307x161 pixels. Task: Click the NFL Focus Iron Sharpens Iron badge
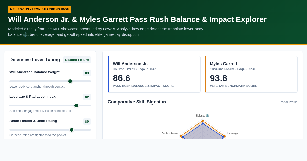coord(40,9)
